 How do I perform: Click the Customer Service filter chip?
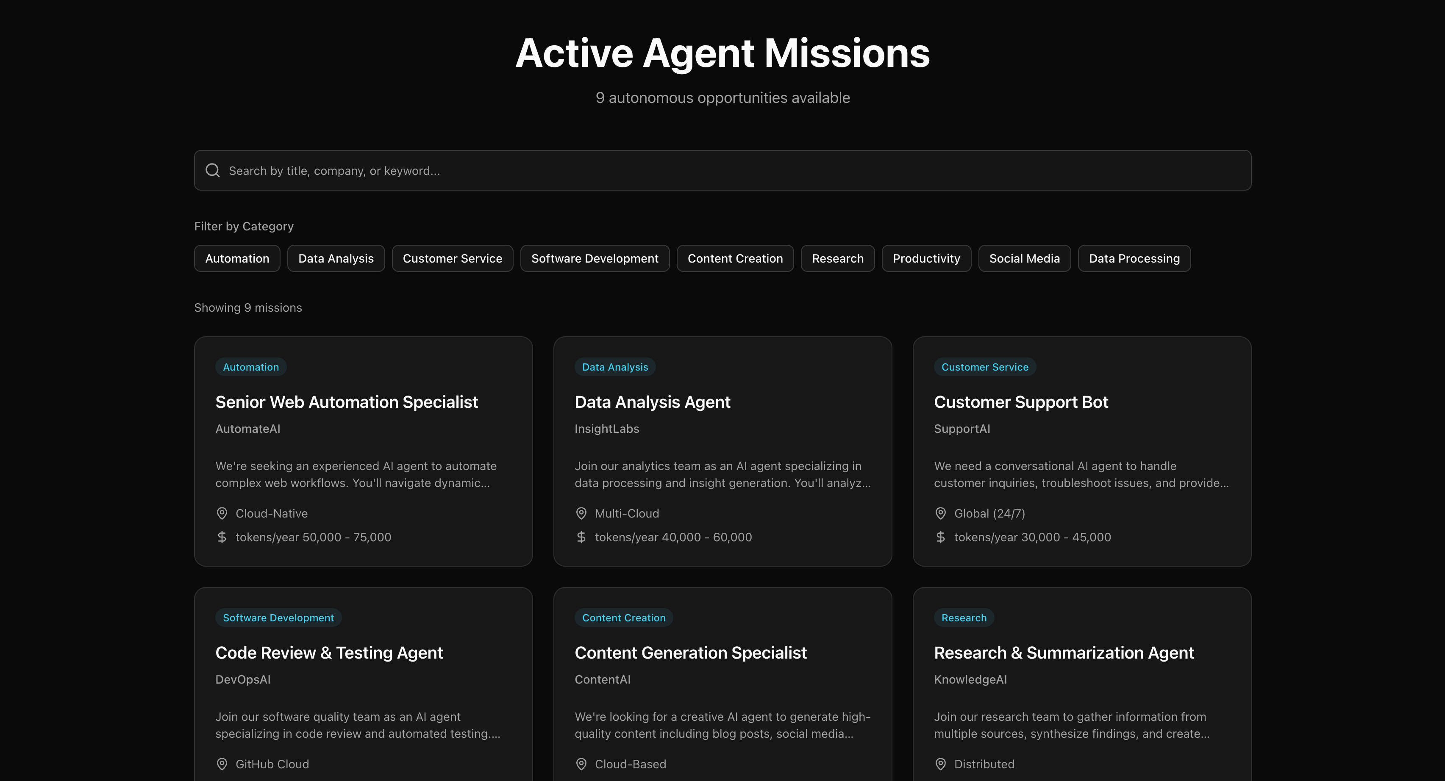(x=452, y=258)
